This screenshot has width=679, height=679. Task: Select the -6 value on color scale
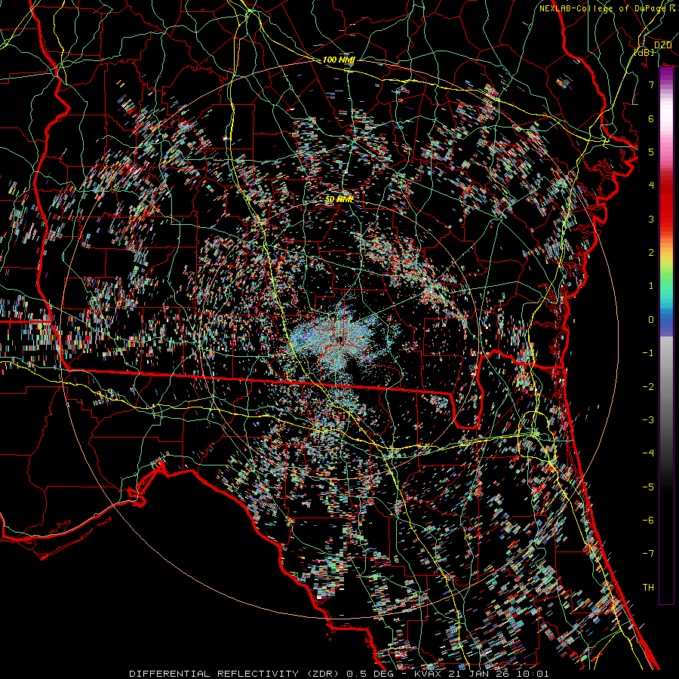point(648,520)
